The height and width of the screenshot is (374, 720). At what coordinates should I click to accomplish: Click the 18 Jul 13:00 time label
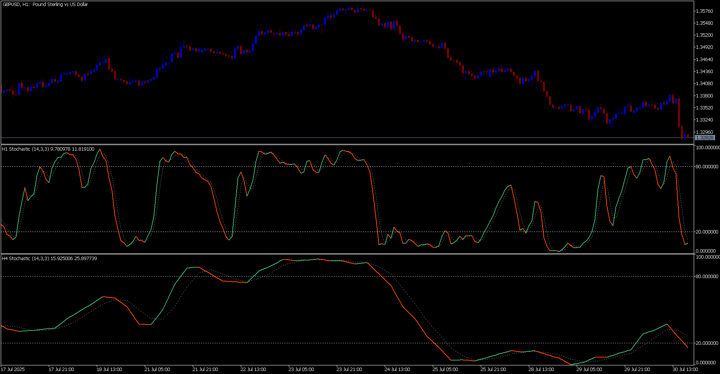(x=109, y=370)
